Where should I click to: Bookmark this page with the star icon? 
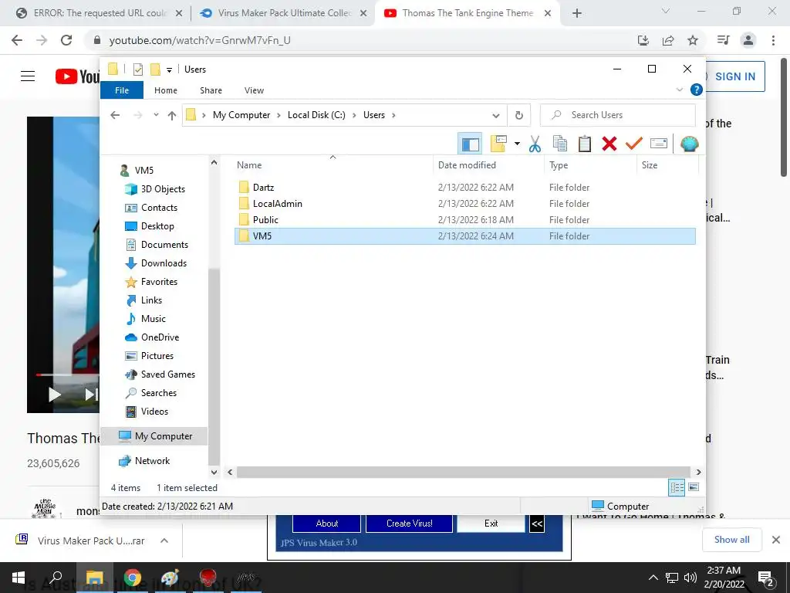tap(693, 40)
